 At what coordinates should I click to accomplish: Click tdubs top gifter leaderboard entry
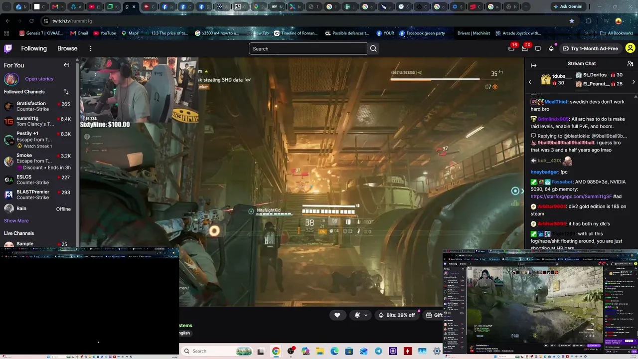click(556, 79)
